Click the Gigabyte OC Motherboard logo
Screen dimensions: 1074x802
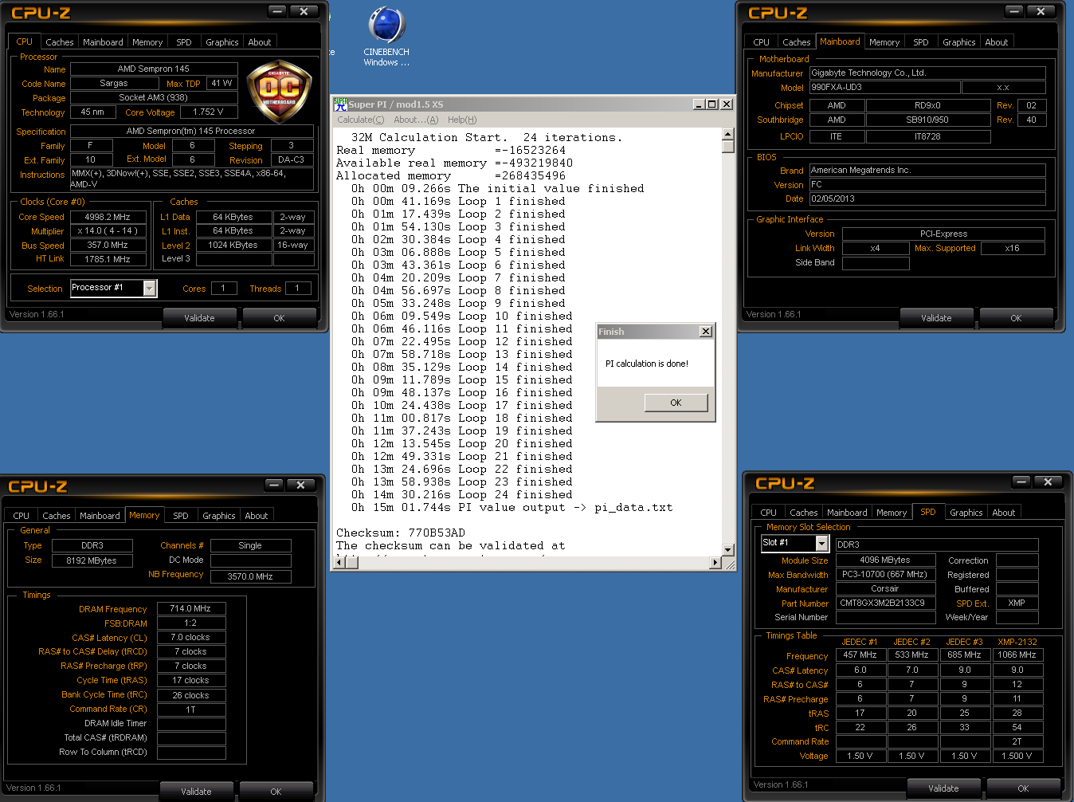279,91
